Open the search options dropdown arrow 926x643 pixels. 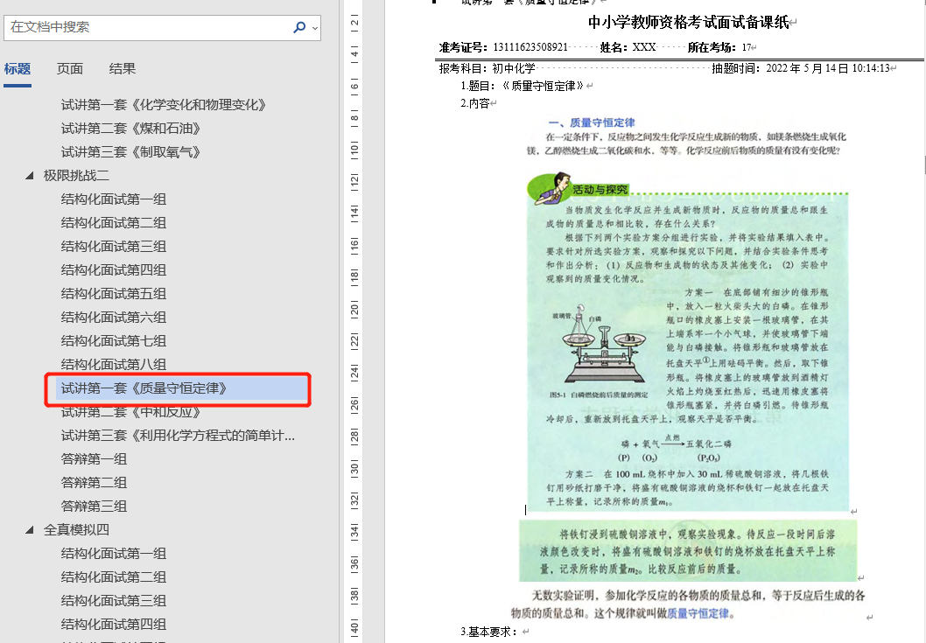pos(315,28)
